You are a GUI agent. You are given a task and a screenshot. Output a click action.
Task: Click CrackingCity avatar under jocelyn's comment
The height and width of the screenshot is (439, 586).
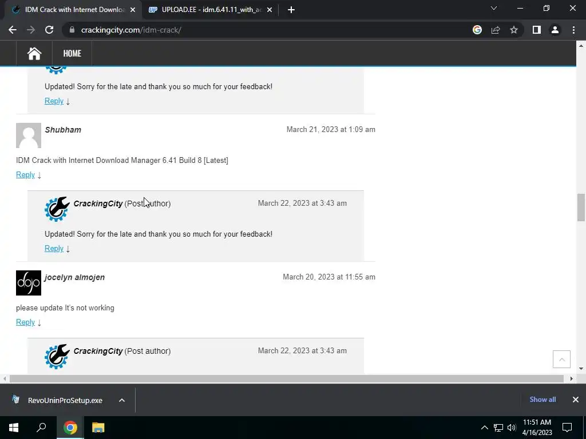pyautogui.click(x=57, y=357)
